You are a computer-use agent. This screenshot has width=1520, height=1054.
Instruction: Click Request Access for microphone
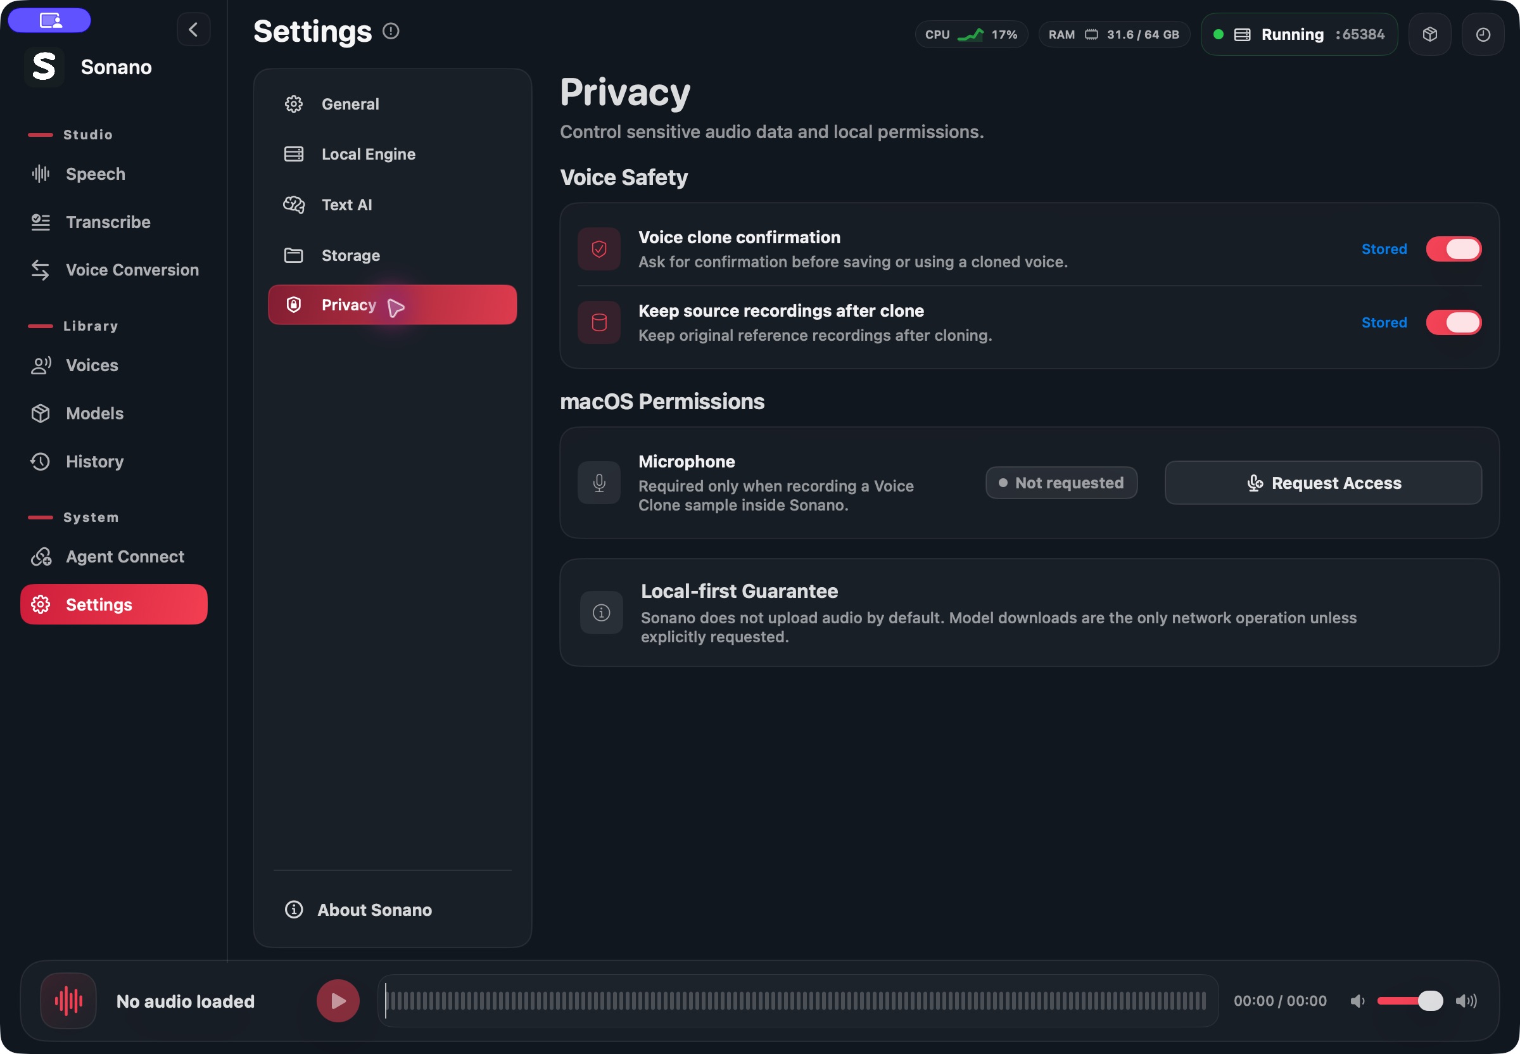(x=1323, y=483)
